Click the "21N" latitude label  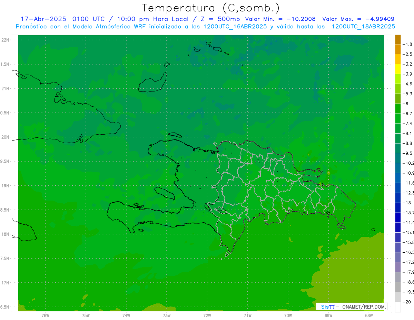pos(6,89)
